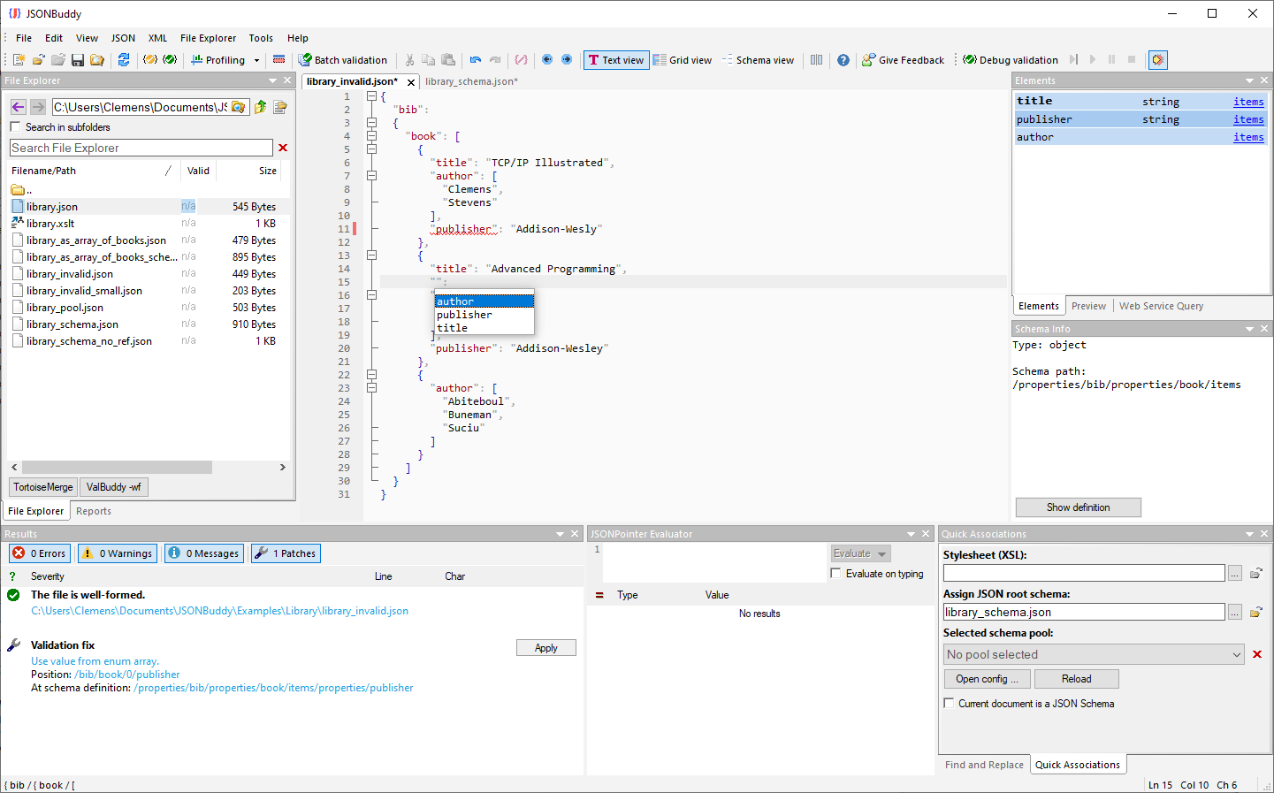Click the Reload button in Quick Associations
Image resolution: width=1274 pixels, height=793 pixels.
[x=1076, y=679]
